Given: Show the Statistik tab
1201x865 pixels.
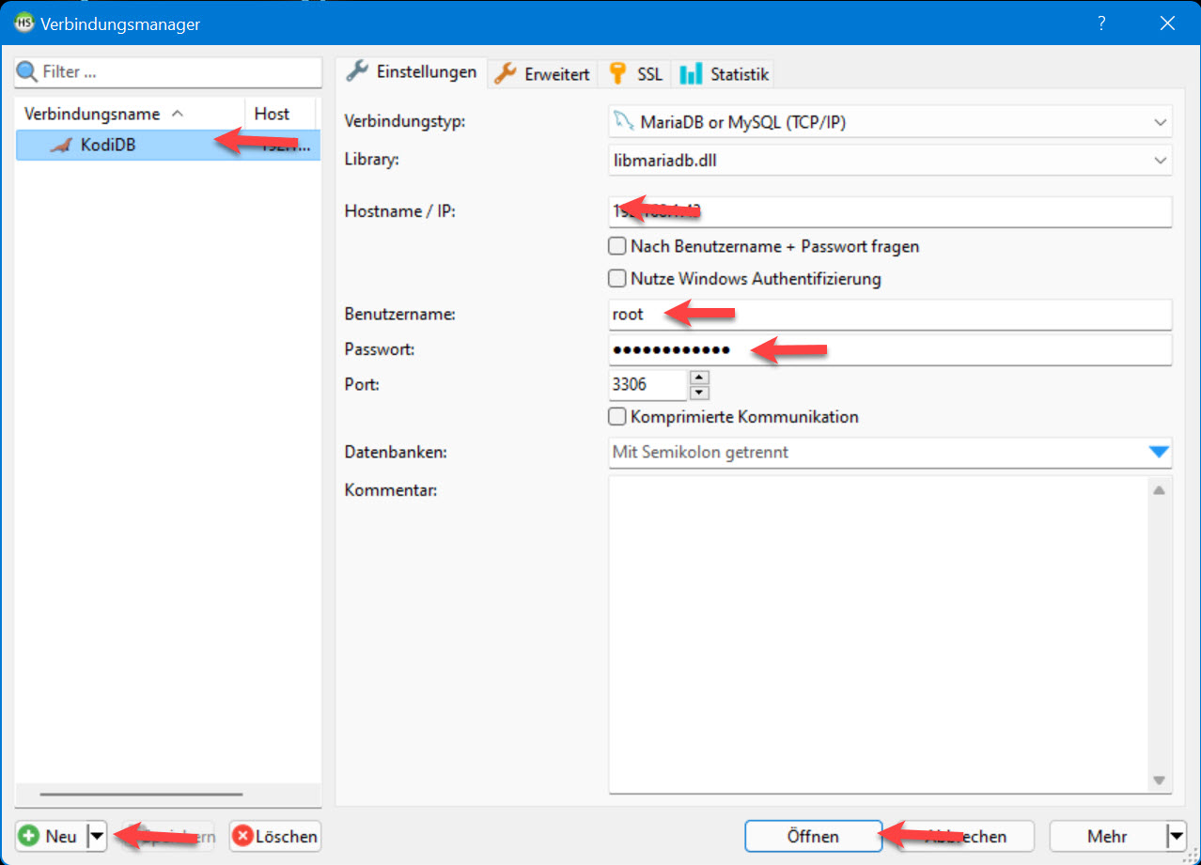Looking at the screenshot, I should 723,74.
